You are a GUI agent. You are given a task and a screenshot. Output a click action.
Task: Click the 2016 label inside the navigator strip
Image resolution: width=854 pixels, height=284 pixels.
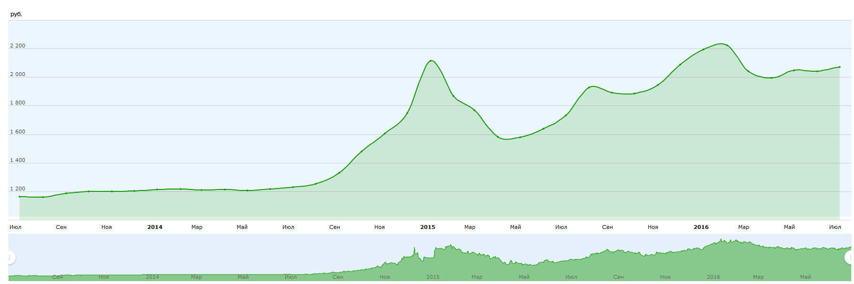pyautogui.click(x=713, y=277)
